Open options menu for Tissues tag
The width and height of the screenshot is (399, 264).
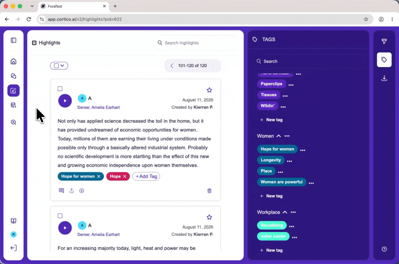pos(285,96)
